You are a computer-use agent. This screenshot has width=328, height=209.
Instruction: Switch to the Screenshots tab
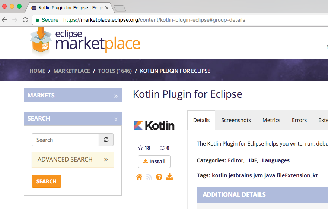pos(236,120)
